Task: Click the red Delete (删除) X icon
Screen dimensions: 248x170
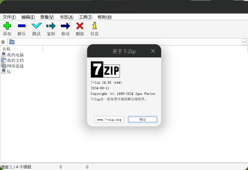Action: click(x=80, y=26)
